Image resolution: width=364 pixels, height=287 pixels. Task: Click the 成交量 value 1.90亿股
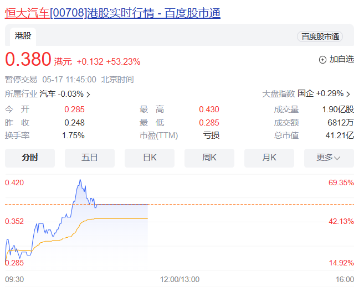point(338,109)
